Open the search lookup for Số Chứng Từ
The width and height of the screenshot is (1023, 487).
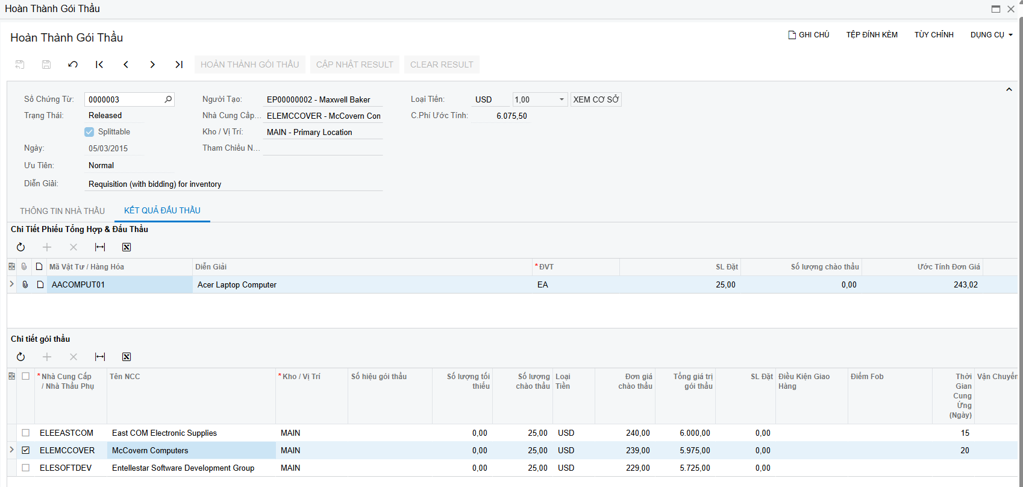click(x=168, y=99)
